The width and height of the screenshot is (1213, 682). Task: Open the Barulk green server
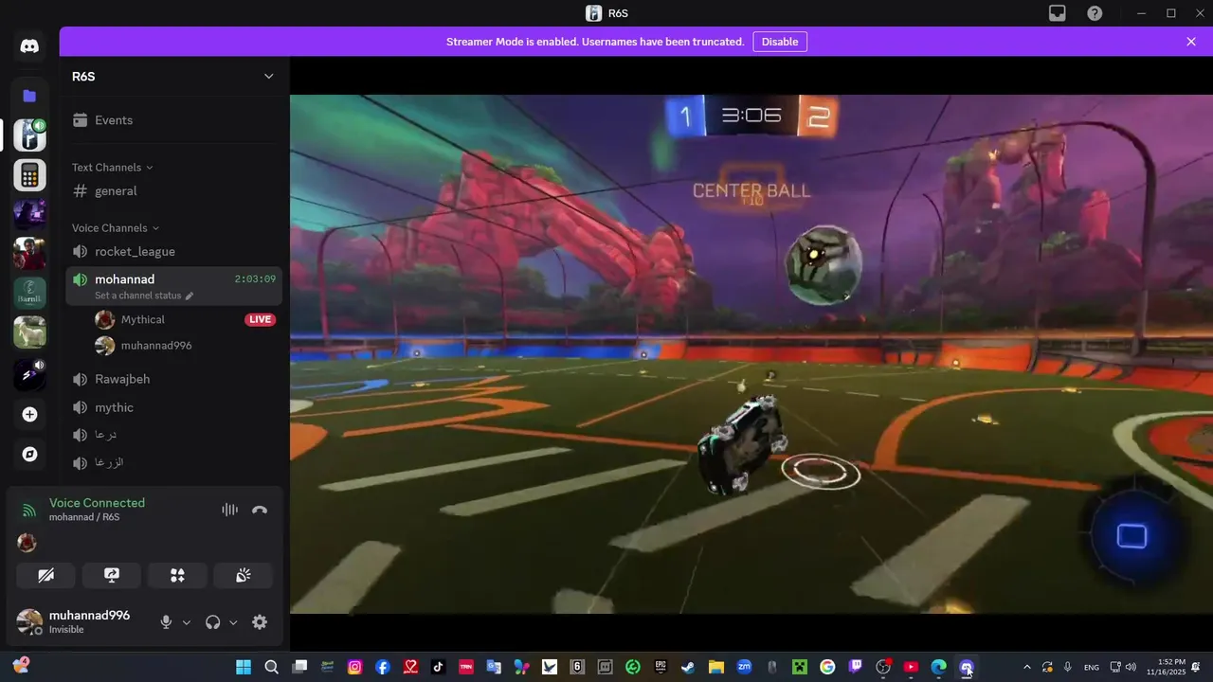point(29,293)
